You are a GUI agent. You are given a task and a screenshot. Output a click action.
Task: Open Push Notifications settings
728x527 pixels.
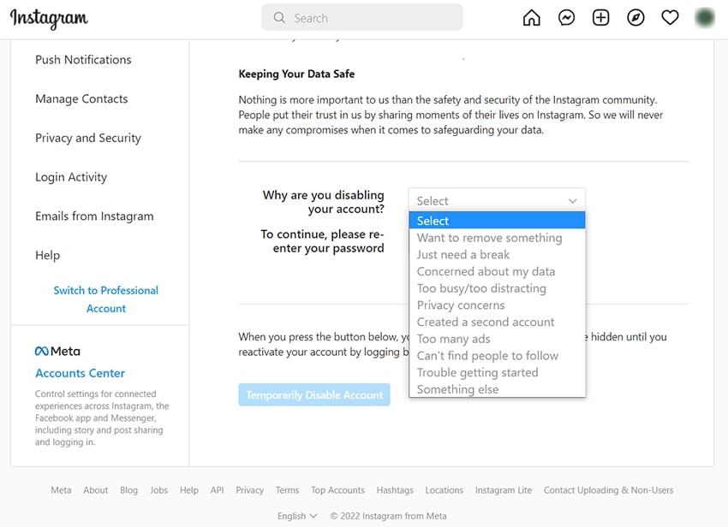coord(83,60)
